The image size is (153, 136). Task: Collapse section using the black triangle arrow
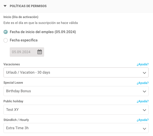(5, 6)
